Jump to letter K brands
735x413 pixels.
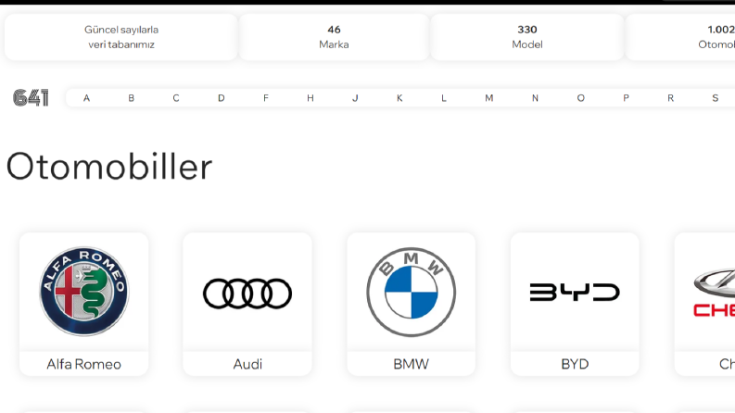[399, 98]
